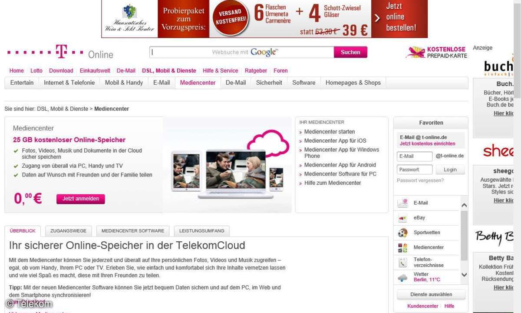Select Software menu item
This screenshot has width=521, height=313.
(304, 83)
